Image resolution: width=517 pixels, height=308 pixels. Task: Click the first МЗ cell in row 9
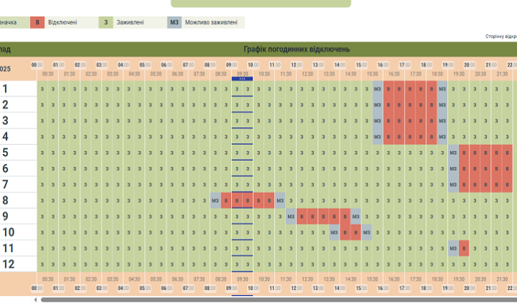291,217
